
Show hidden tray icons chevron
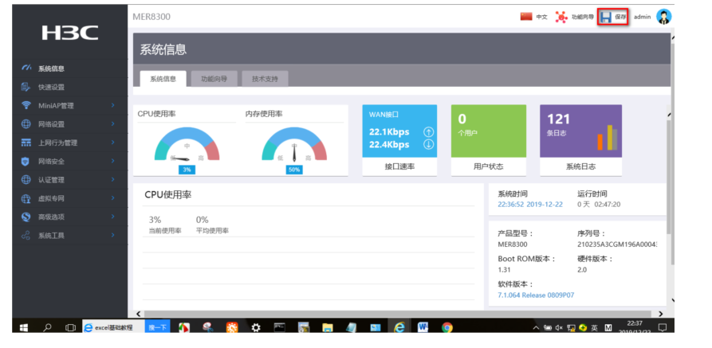tap(537, 327)
